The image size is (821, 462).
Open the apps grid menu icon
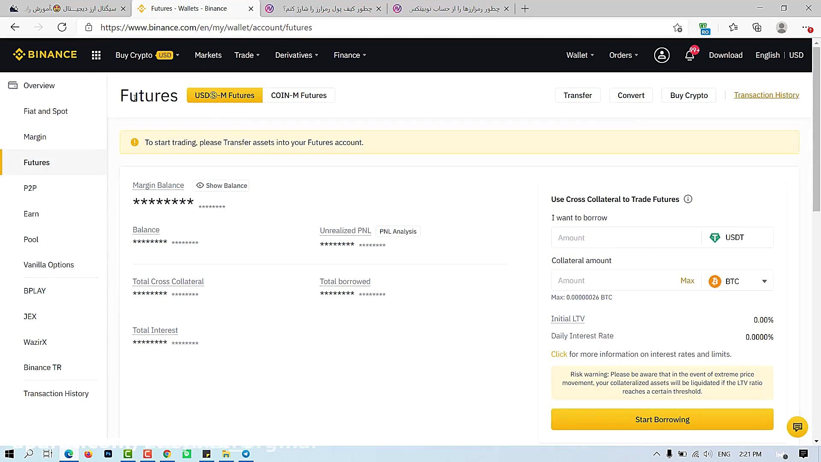pos(96,55)
